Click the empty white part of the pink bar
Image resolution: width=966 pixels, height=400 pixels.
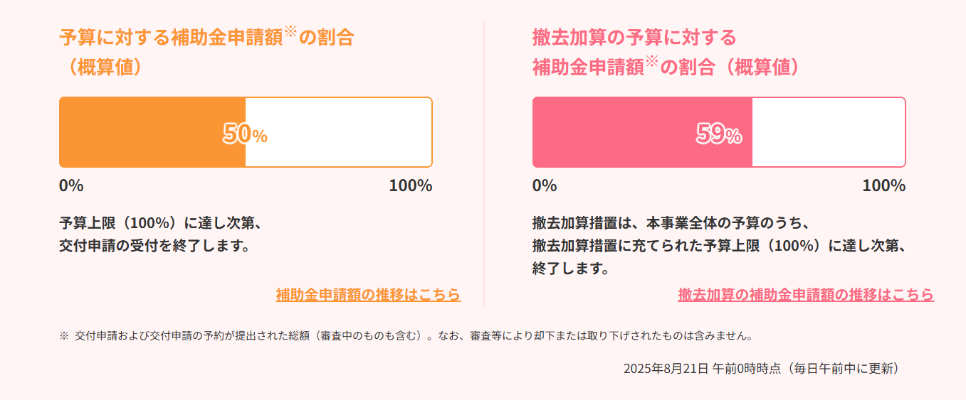click(x=829, y=132)
